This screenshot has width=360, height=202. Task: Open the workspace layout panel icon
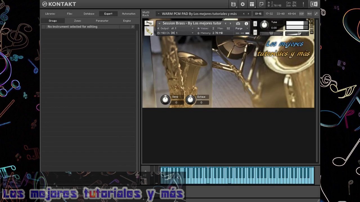coord(252,4)
